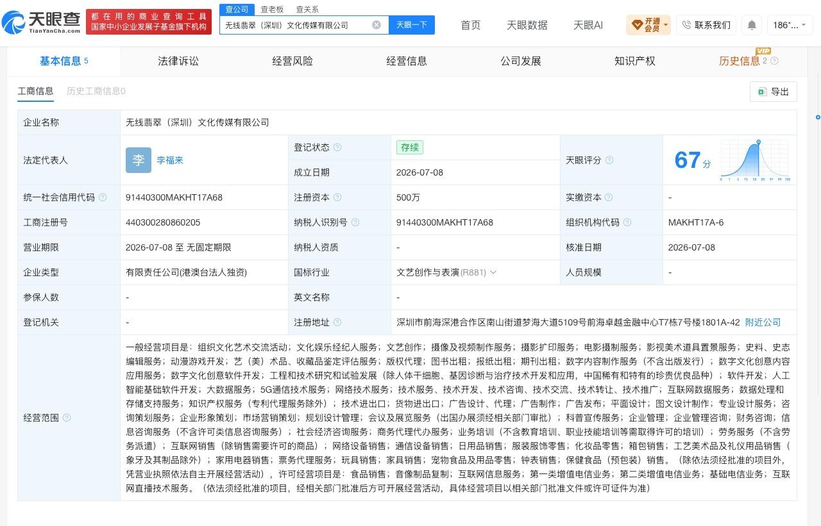Open 天眼数据 in top navigation

[x=527, y=25]
